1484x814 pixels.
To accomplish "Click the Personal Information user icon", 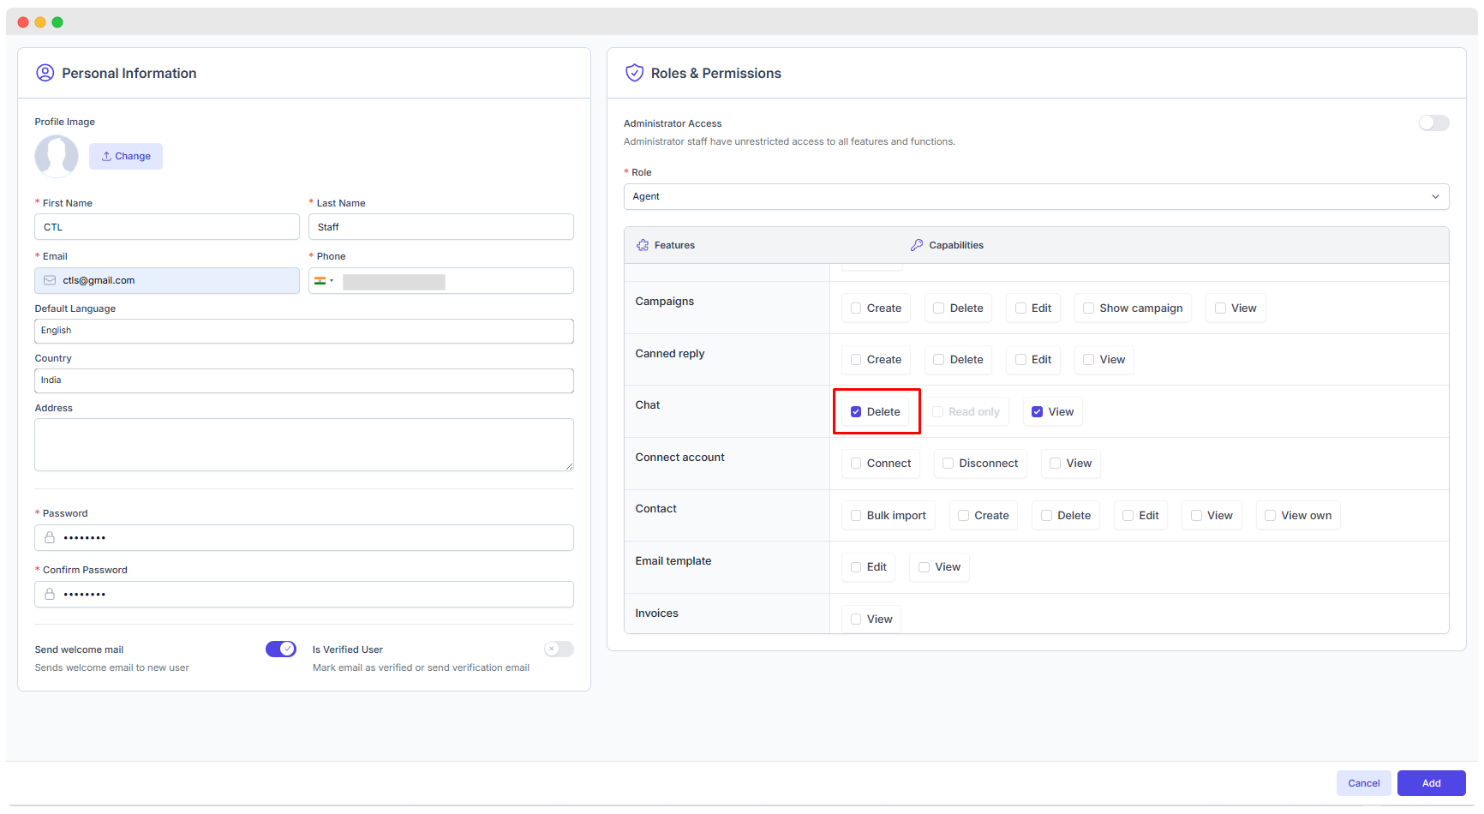I will click(45, 73).
